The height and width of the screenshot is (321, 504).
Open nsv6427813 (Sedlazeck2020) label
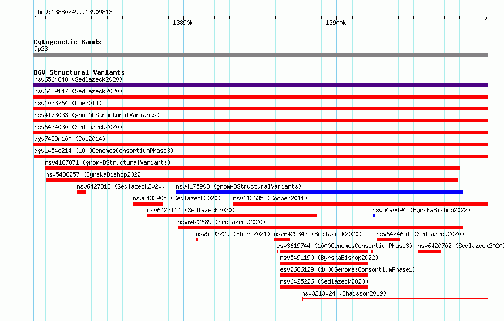(121, 186)
